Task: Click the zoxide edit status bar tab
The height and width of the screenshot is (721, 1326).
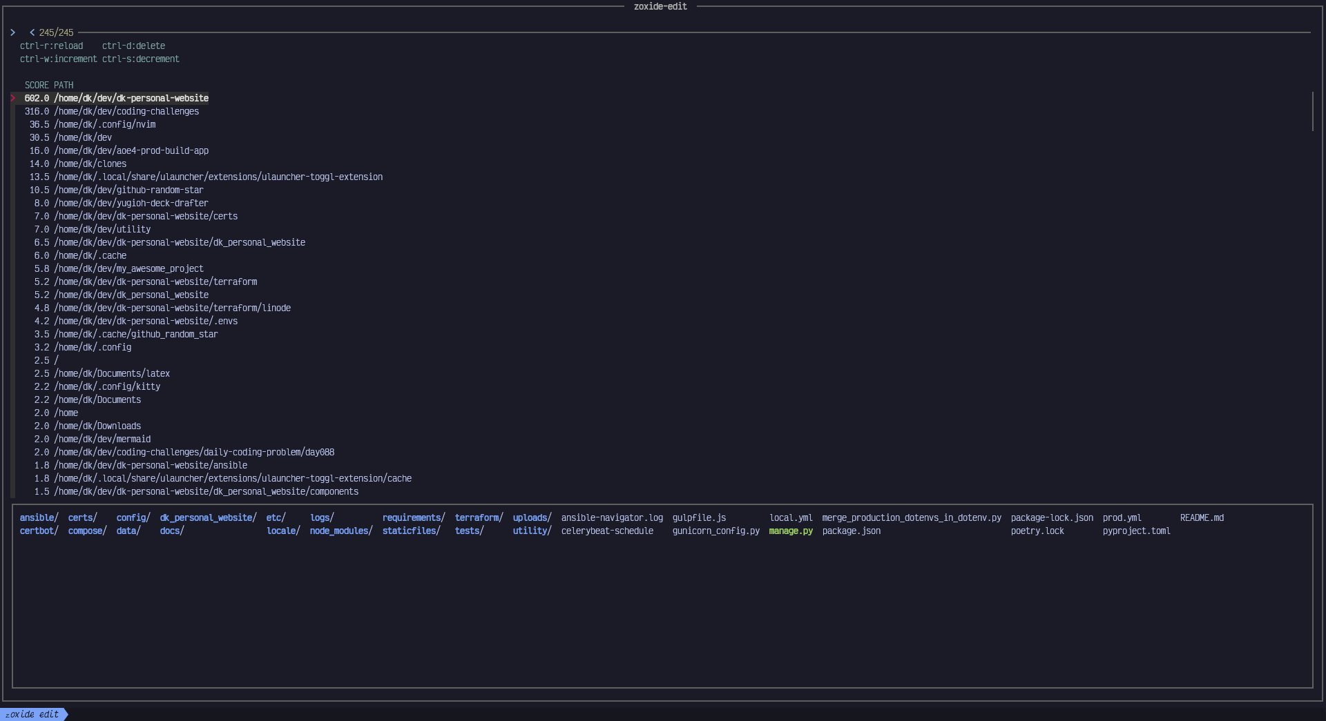Action: [x=32, y=714]
